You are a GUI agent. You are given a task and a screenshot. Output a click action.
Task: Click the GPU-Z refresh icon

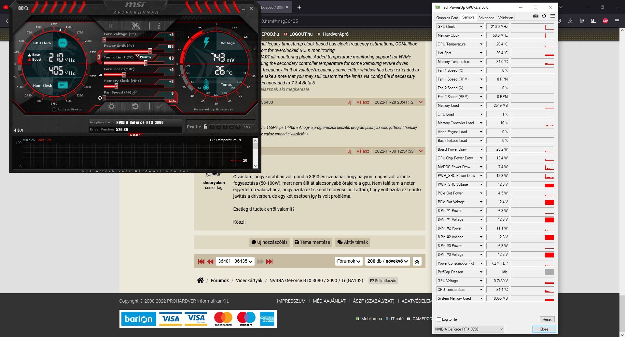coord(544,16)
